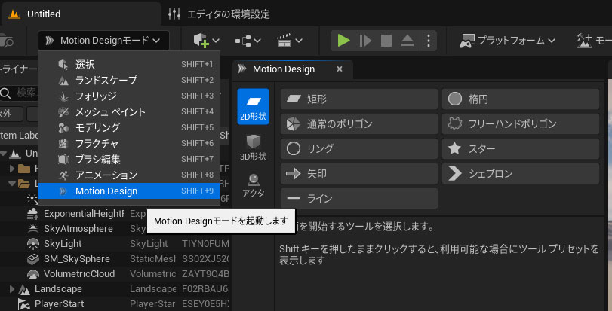The width and height of the screenshot is (612, 311).
Task: Open play options three-dot menu
Action: pyautogui.click(x=429, y=41)
